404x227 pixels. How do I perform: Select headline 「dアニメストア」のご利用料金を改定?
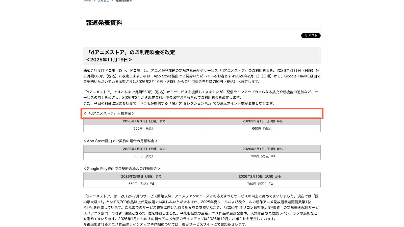pyautogui.click(x=131, y=52)
